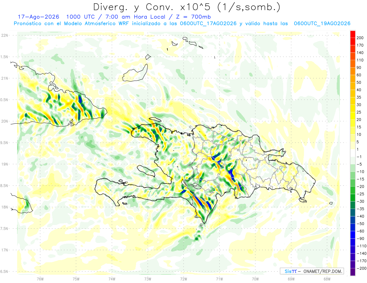Click the '20N' latitude label

[x=5, y=121]
